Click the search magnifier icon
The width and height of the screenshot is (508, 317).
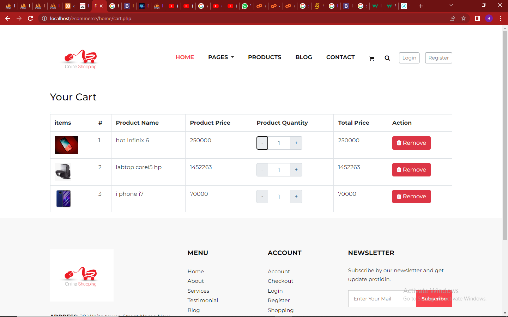pyautogui.click(x=387, y=58)
